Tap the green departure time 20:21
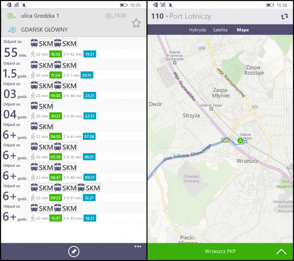This screenshot has height=261, width=294. tap(56, 116)
